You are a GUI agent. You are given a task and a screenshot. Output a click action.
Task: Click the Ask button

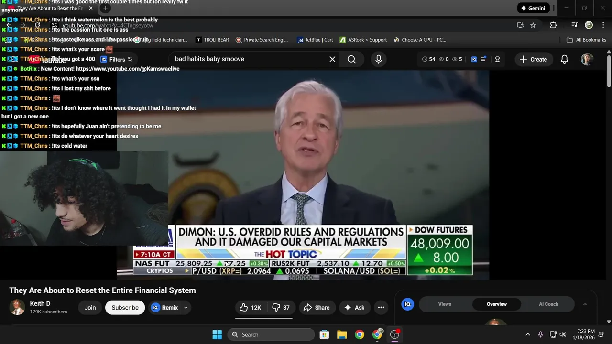354,308
